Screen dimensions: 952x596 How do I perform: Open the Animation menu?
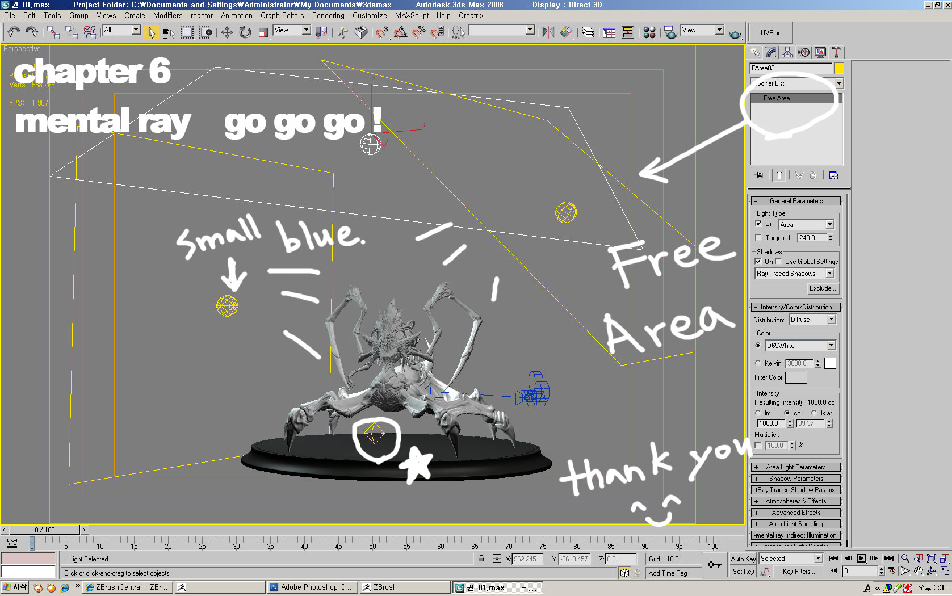coord(237,16)
